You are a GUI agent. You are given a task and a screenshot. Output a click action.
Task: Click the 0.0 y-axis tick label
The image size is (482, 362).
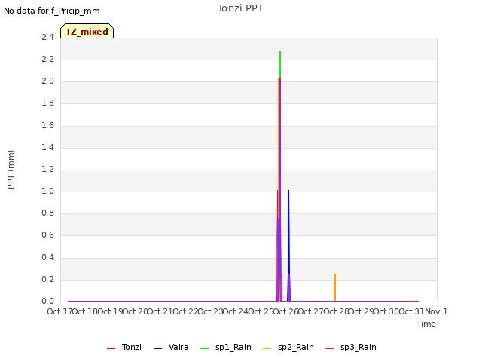point(47,301)
